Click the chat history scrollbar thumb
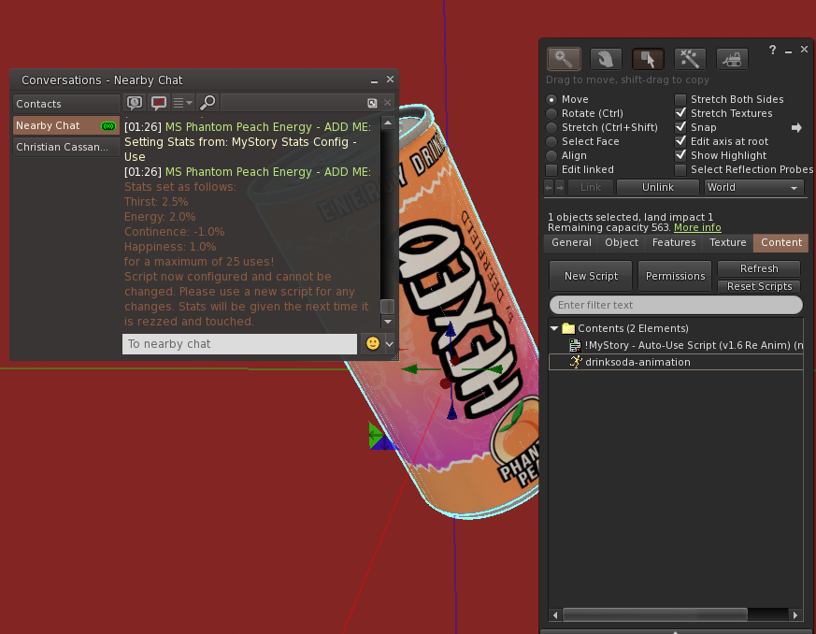 [387, 307]
